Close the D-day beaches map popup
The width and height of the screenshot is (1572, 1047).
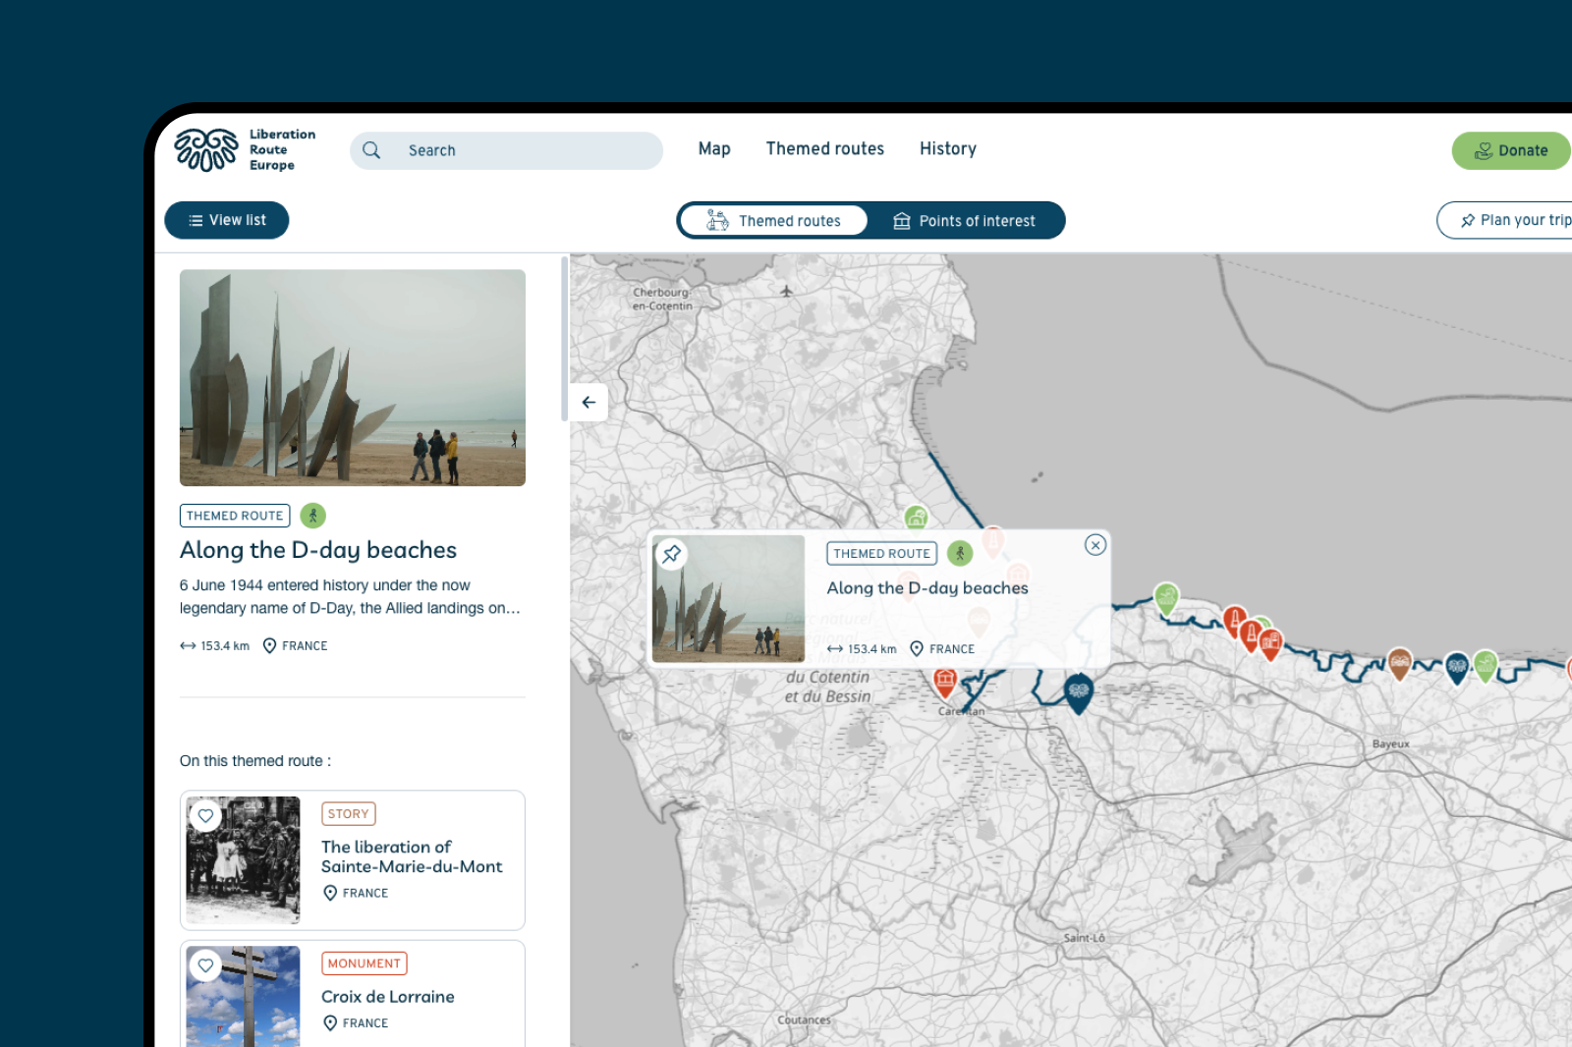[1095, 545]
